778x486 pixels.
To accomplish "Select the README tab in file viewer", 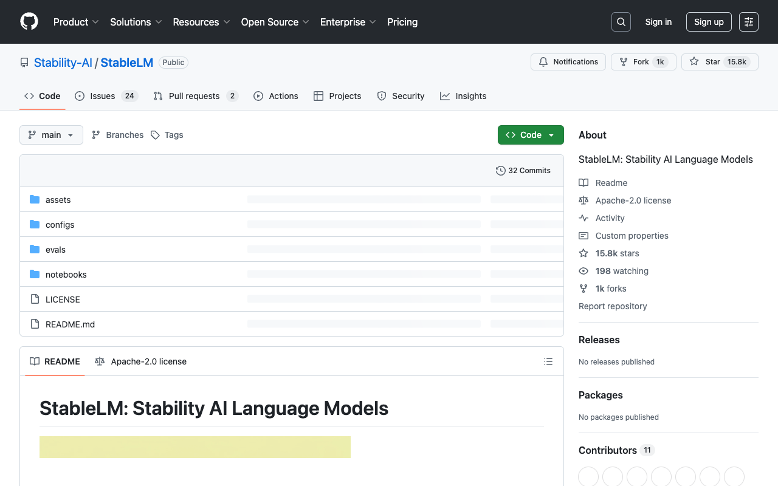I will 55,361.
